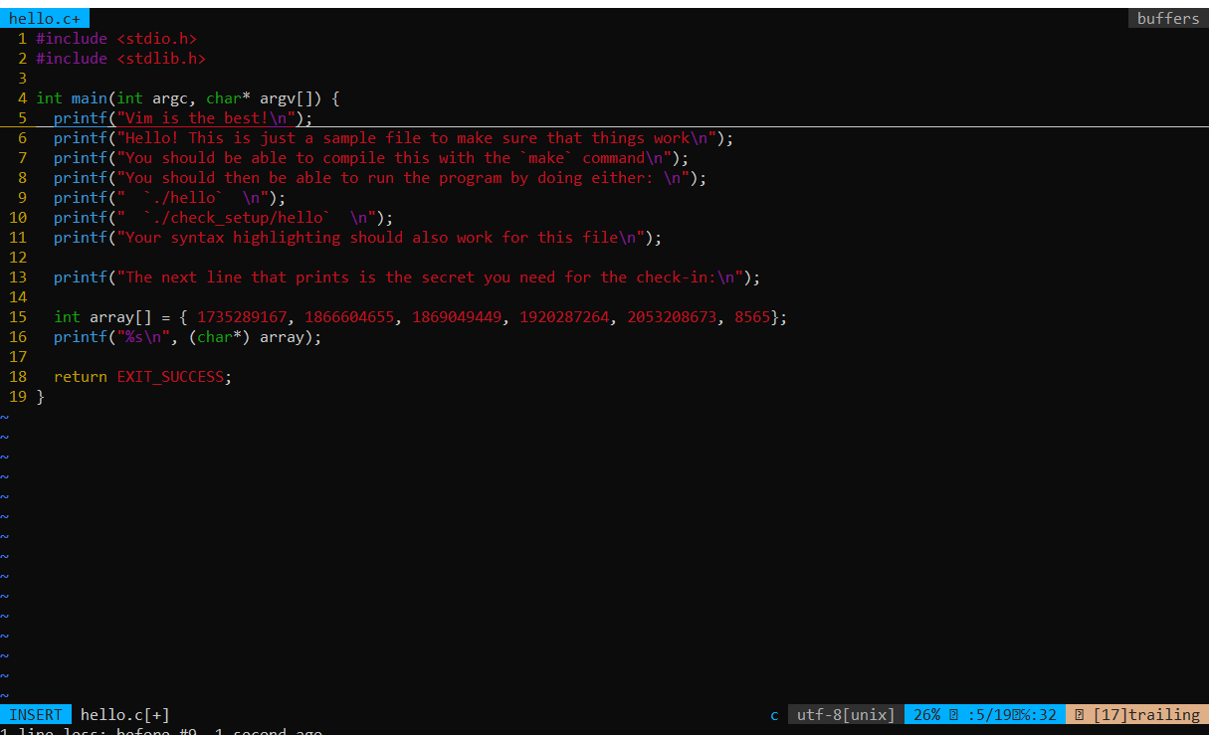
Task: Click the number 8565 in the array
Action: (752, 317)
